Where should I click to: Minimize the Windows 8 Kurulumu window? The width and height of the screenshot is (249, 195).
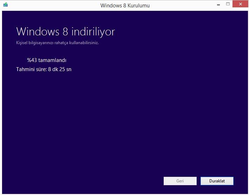(x=218, y=5)
